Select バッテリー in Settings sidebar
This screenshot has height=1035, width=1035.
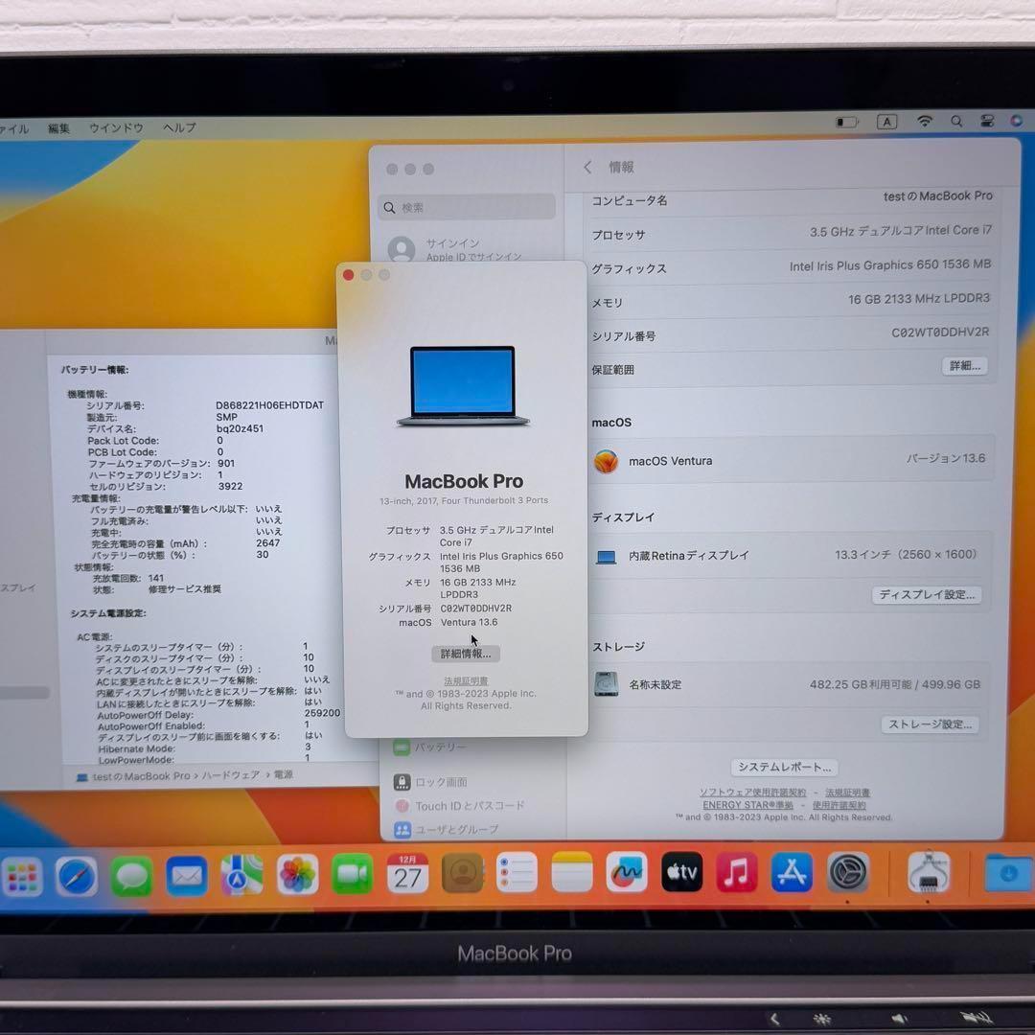429,747
